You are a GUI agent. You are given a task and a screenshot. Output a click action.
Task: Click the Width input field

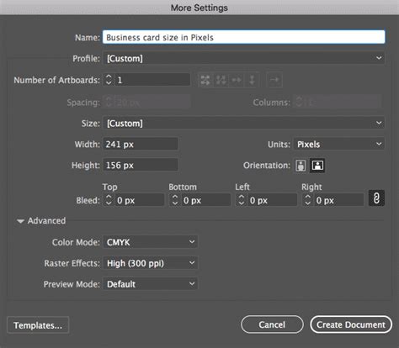pyautogui.click(x=141, y=145)
